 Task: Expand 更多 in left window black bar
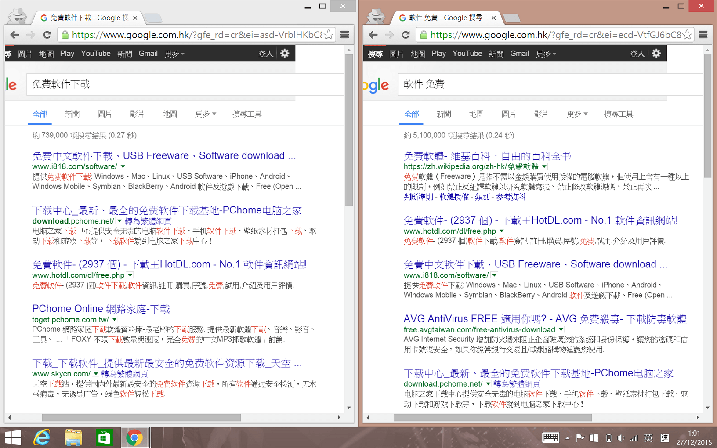point(174,54)
